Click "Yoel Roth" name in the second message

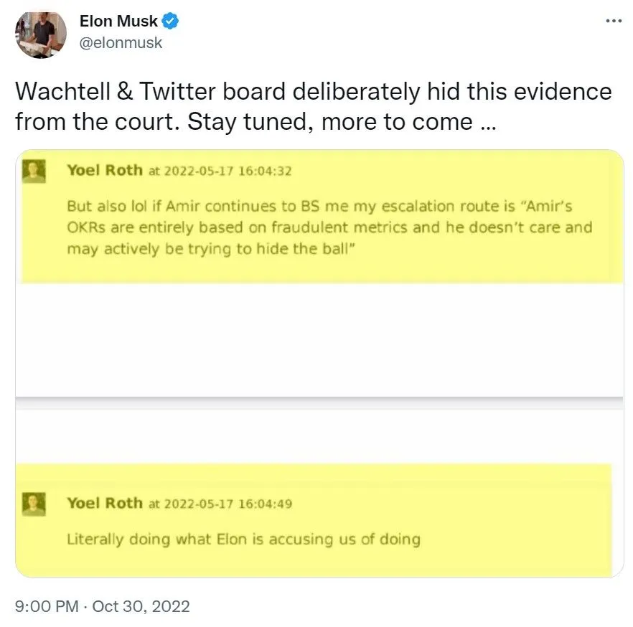coord(104,503)
